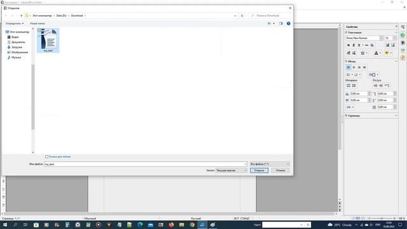Expand address bar history dropdown
This screenshot has width=407, height=229.
pyautogui.click(x=235, y=15)
